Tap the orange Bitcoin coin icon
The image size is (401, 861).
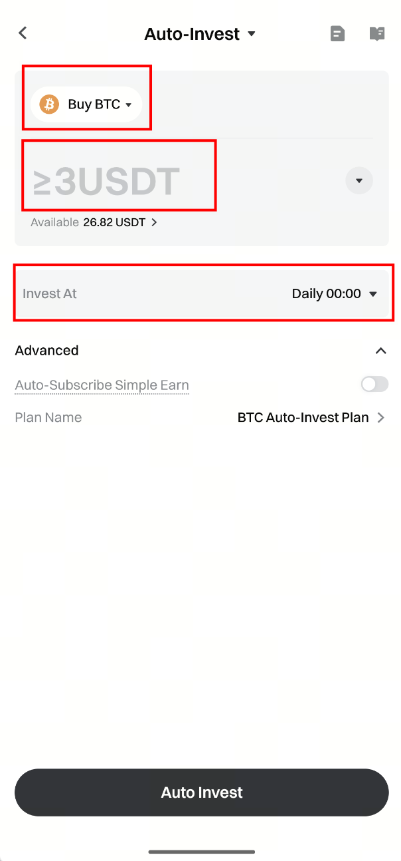tap(49, 104)
